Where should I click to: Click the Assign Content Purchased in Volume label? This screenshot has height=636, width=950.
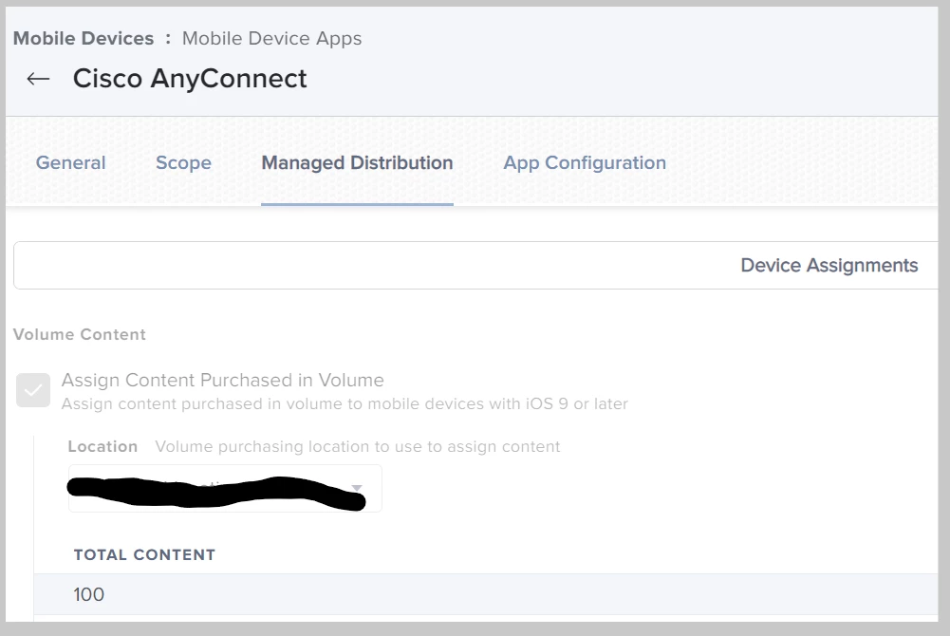pyautogui.click(x=223, y=380)
